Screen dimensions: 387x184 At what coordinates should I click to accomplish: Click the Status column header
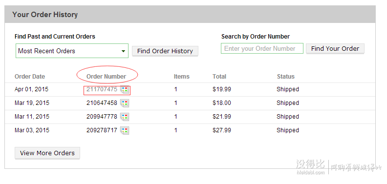click(285, 77)
